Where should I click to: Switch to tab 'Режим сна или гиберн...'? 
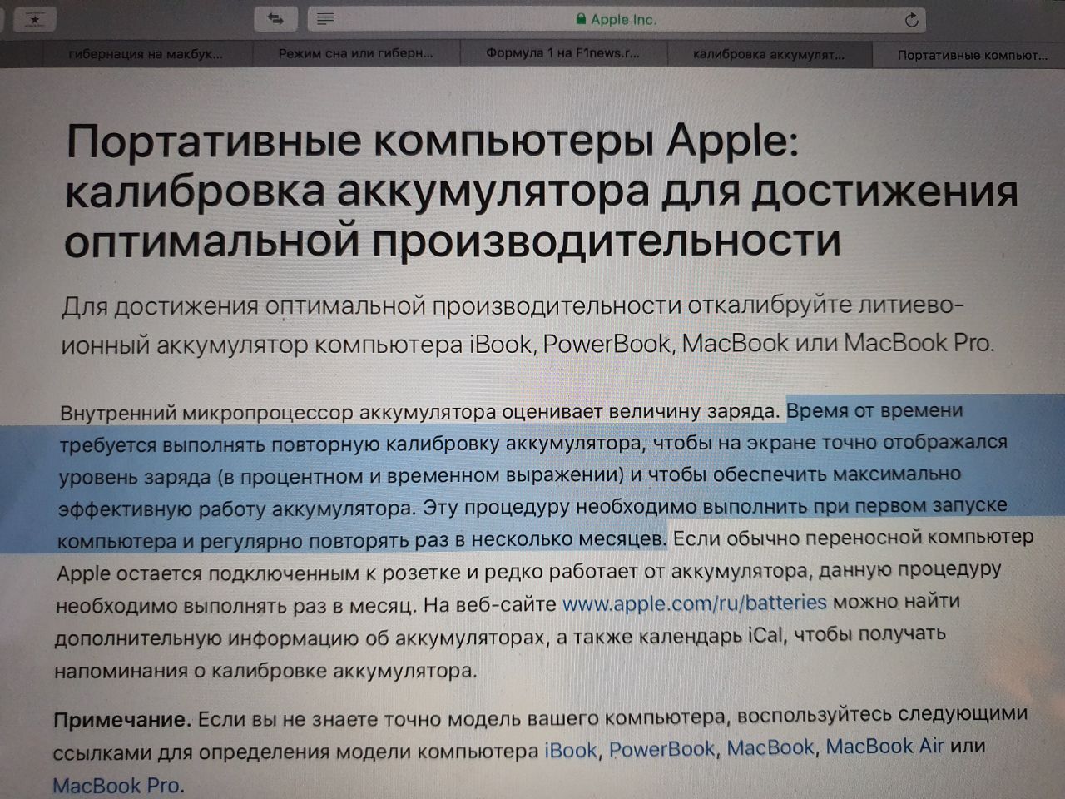355,54
